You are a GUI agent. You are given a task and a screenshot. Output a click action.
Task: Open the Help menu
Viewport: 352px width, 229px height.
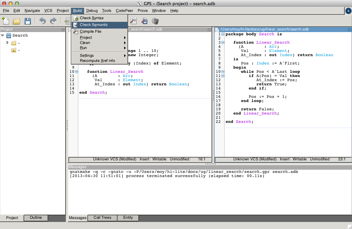tap(174, 11)
